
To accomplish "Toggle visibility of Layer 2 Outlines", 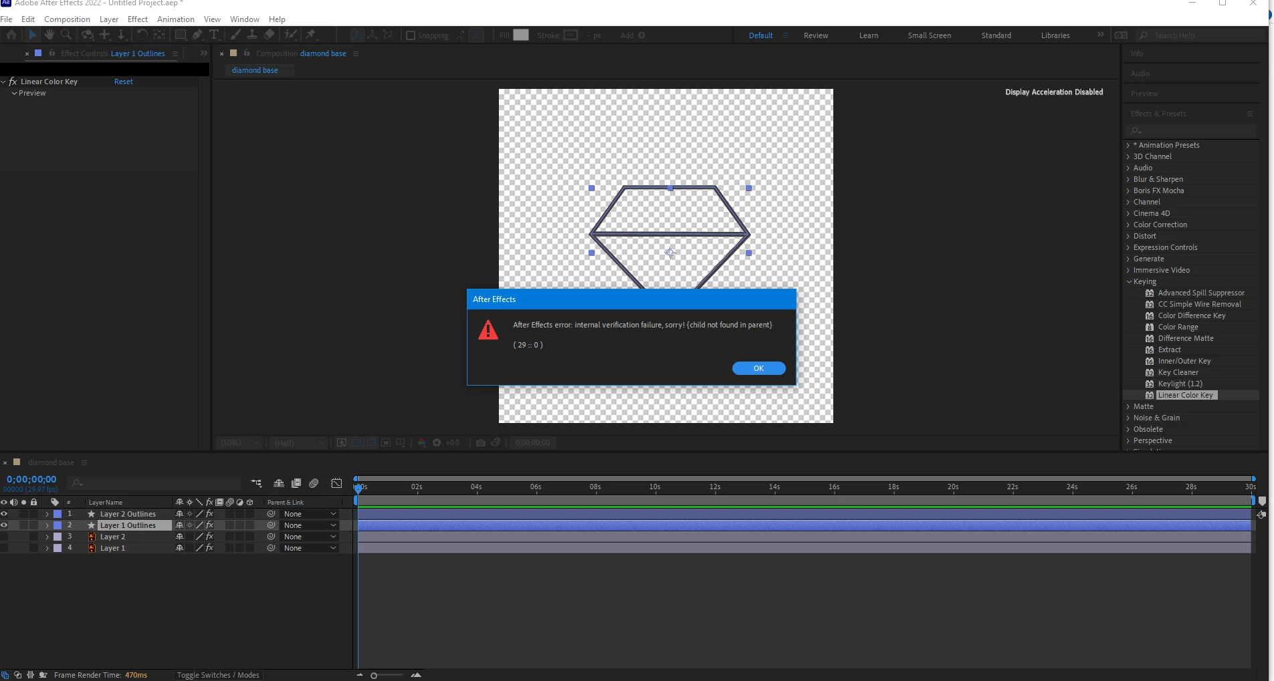I will 4,514.
